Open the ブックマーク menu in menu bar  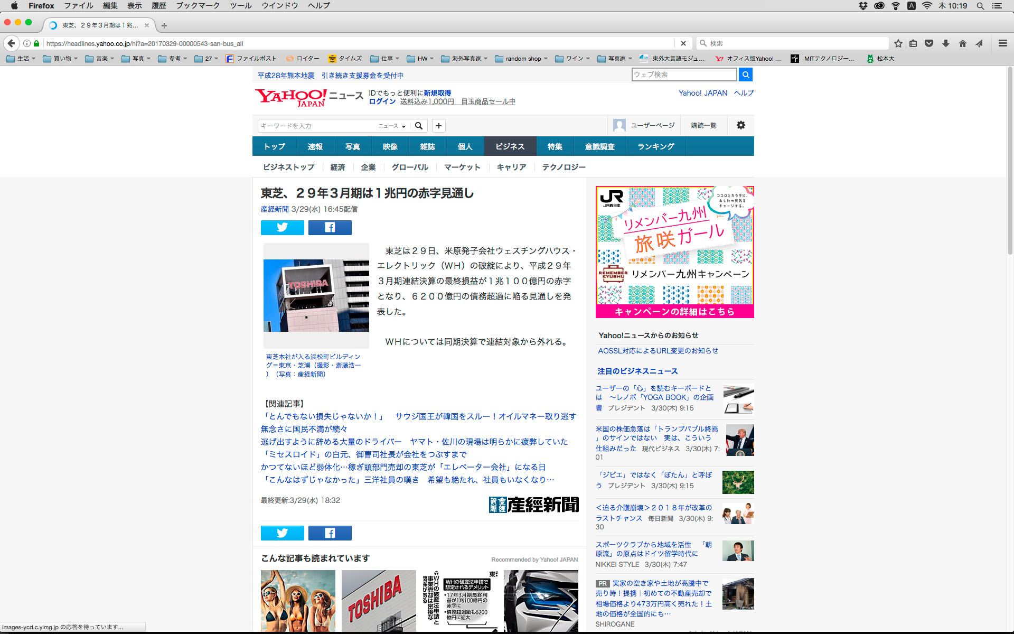(x=198, y=6)
